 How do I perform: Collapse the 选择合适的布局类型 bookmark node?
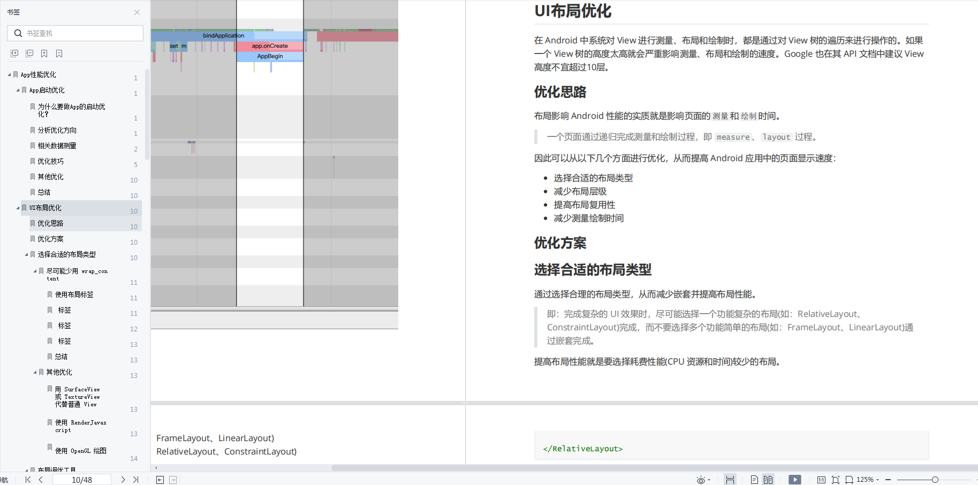click(26, 254)
